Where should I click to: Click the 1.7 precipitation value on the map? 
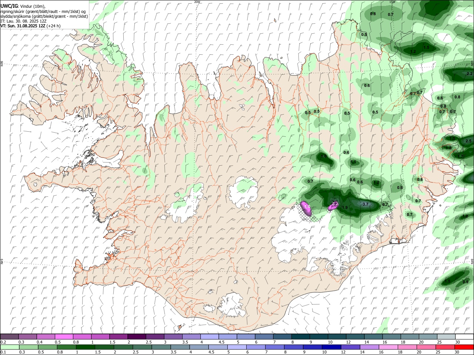point(461,156)
